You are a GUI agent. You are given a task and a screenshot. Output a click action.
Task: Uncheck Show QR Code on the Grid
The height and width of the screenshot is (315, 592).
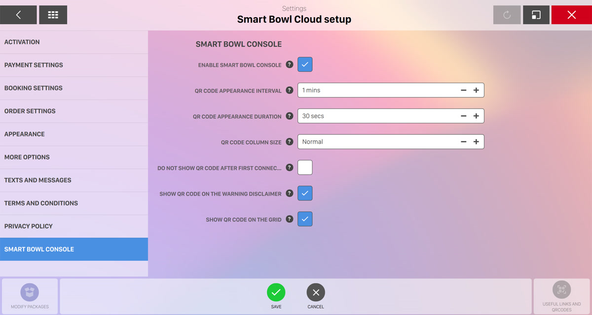click(305, 219)
